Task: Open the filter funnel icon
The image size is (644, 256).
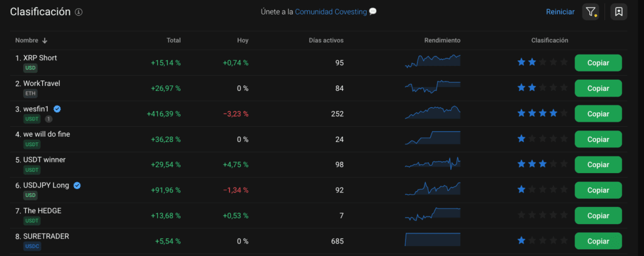Action: 590,12
